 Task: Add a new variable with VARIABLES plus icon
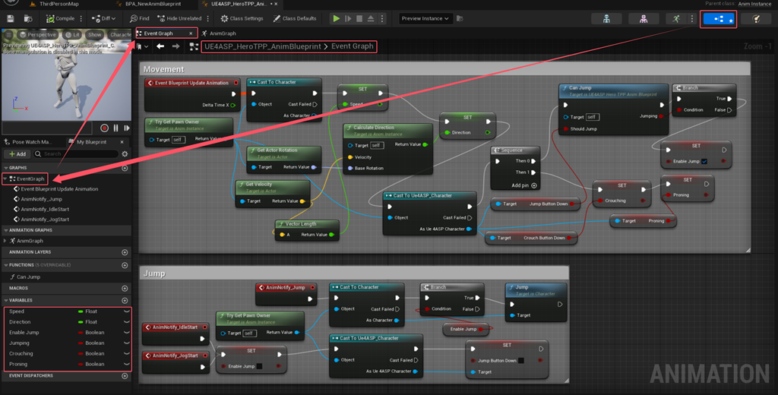pyautogui.click(x=125, y=300)
